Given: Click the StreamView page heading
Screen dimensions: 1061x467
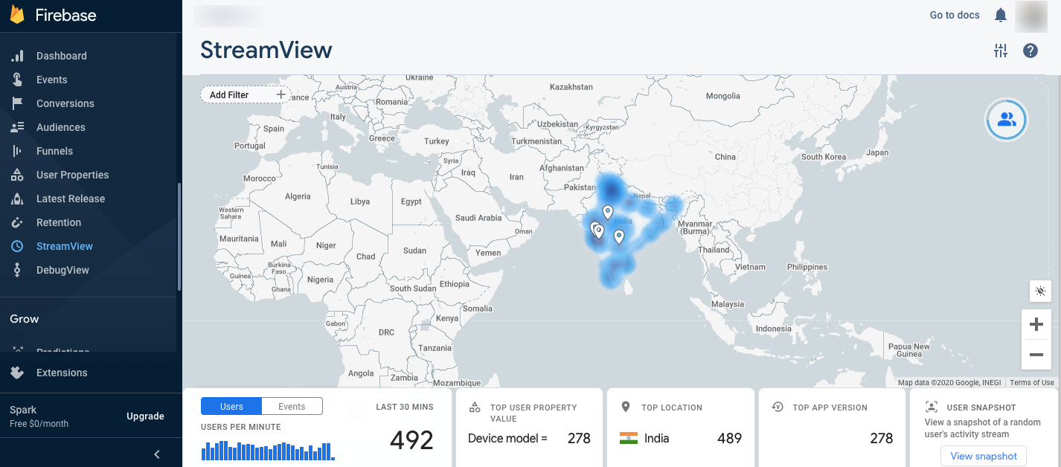Looking at the screenshot, I should point(266,50).
